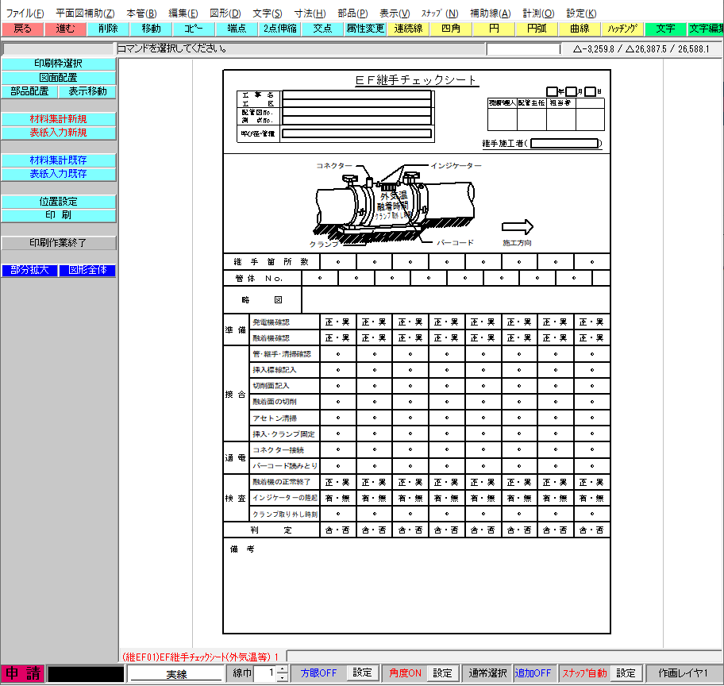
Task: Choose the 連続線 polyline tool
Action: (408, 29)
